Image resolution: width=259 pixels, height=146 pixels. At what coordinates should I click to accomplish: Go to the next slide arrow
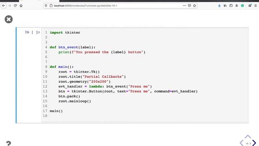(x=254, y=143)
